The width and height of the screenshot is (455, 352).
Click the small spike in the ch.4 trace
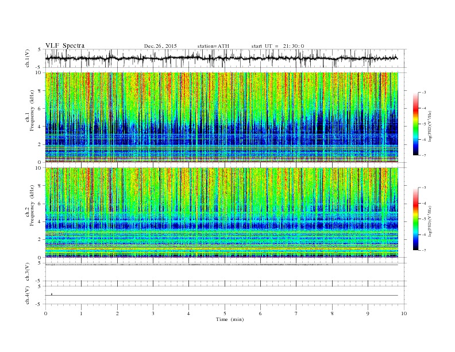pos(52,294)
